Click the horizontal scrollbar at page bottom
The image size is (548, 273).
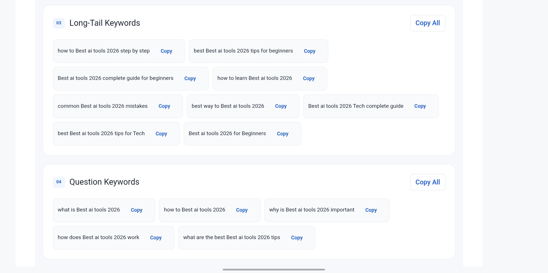[x=274, y=270]
